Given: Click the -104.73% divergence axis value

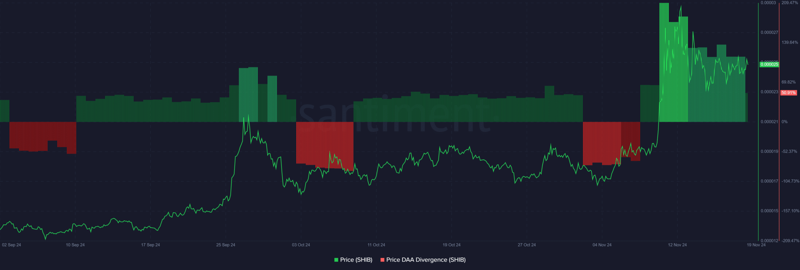Looking at the screenshot, I should pyautogui.click(x=790, y=181).
